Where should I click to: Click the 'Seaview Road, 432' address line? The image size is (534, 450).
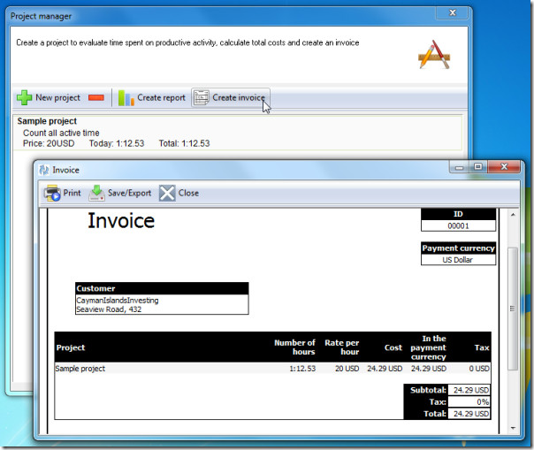pyautogui.click(x=109, y=309)
